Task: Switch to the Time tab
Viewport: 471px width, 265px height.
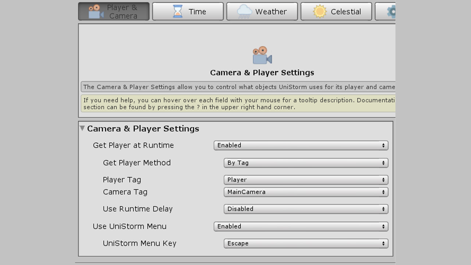Action: click(188, 11)
